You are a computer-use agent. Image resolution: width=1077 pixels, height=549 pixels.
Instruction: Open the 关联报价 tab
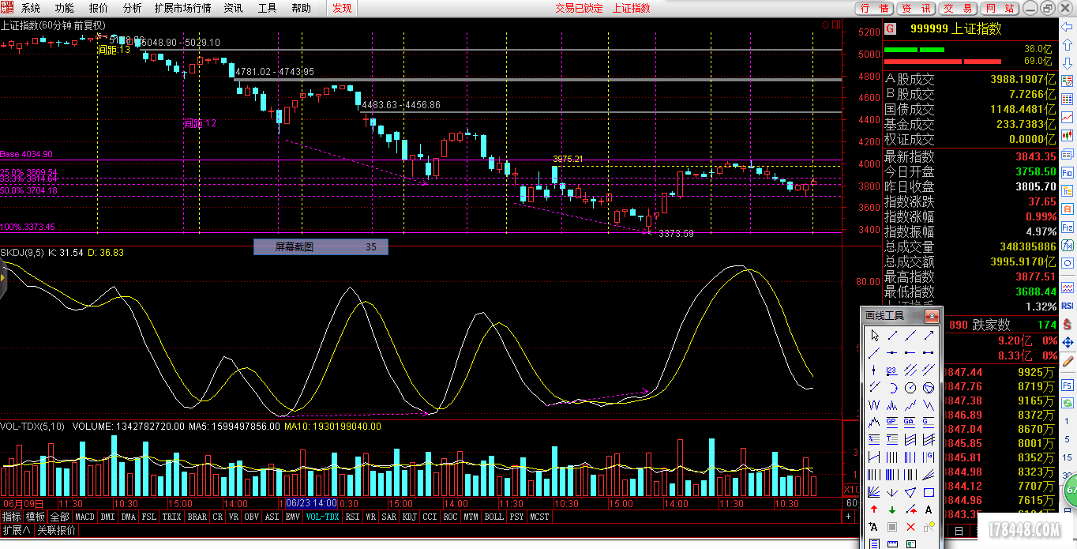[x=57, y=530]
